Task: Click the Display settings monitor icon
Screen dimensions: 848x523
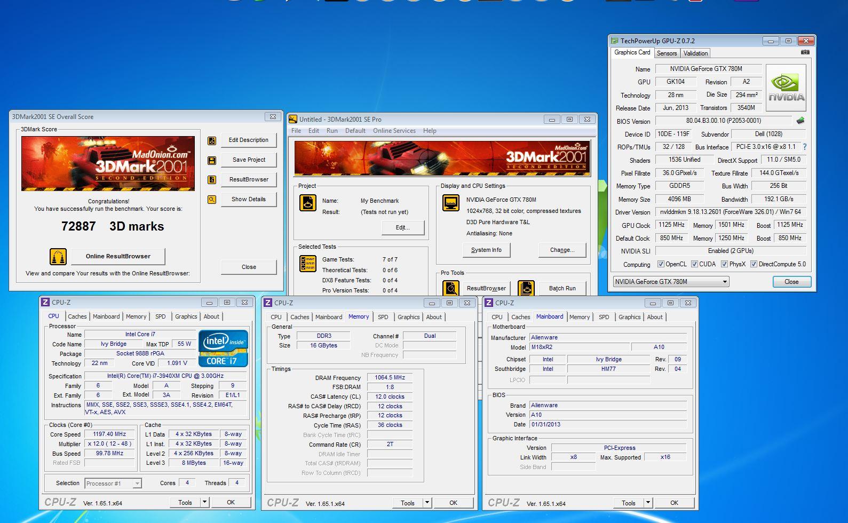Action: click(x=451, y=203)
